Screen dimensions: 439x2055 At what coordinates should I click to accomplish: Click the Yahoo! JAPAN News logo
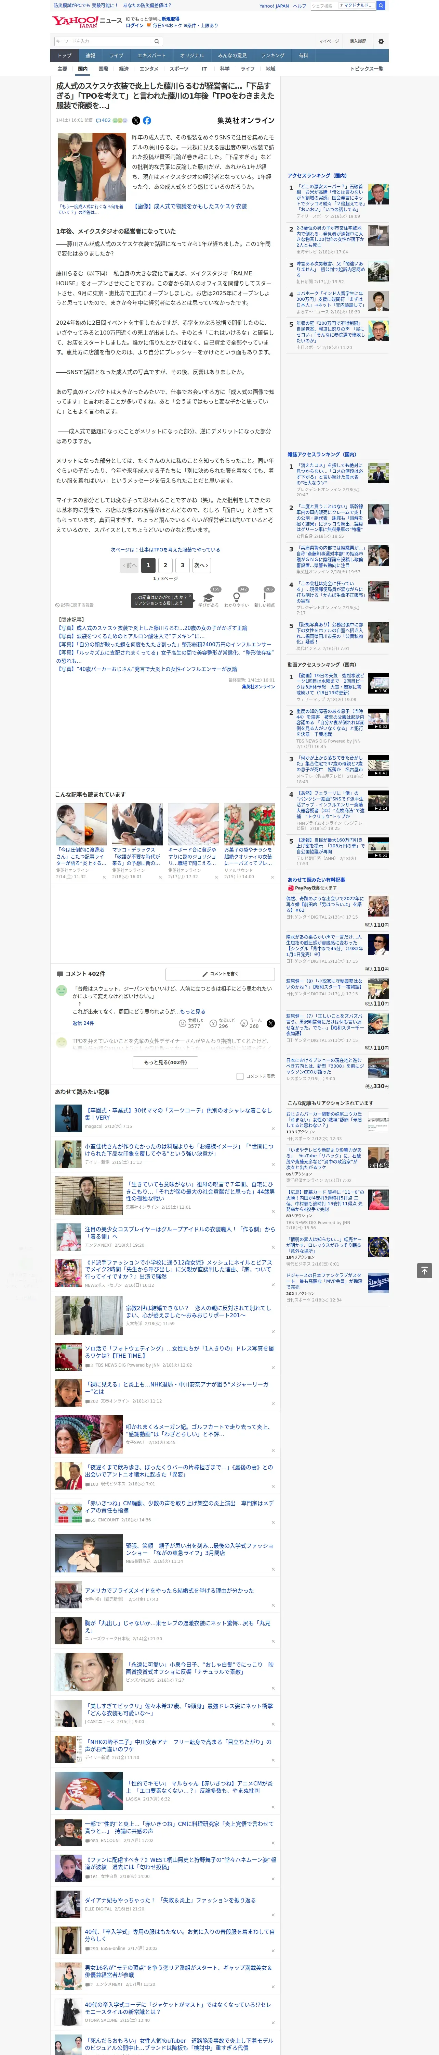87,22
